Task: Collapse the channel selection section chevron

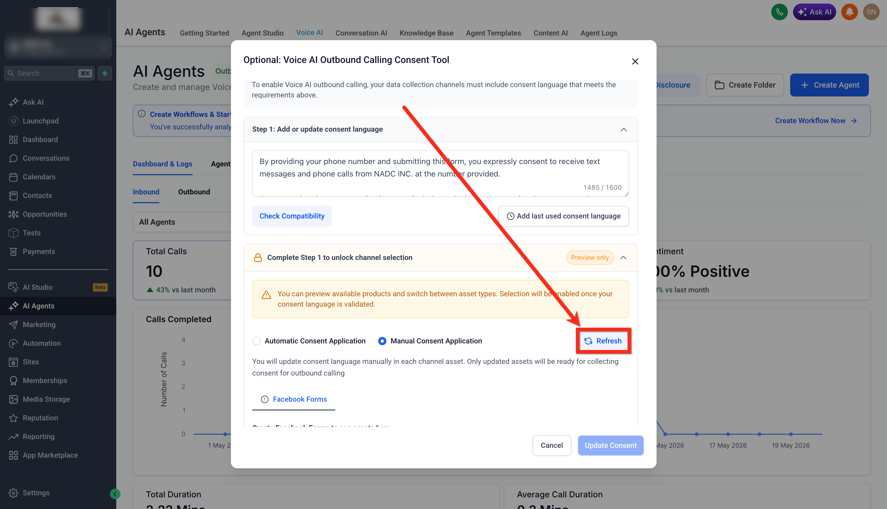Action: [x=623, y=258]
